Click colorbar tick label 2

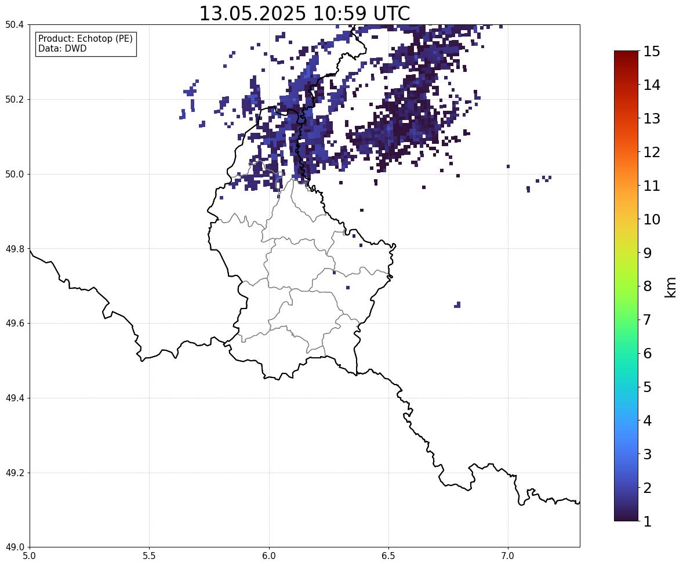(x=648, y=488)
